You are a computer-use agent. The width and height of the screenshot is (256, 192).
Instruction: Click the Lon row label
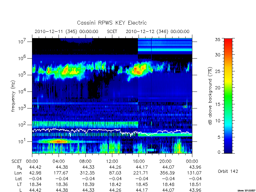(18, 173)
